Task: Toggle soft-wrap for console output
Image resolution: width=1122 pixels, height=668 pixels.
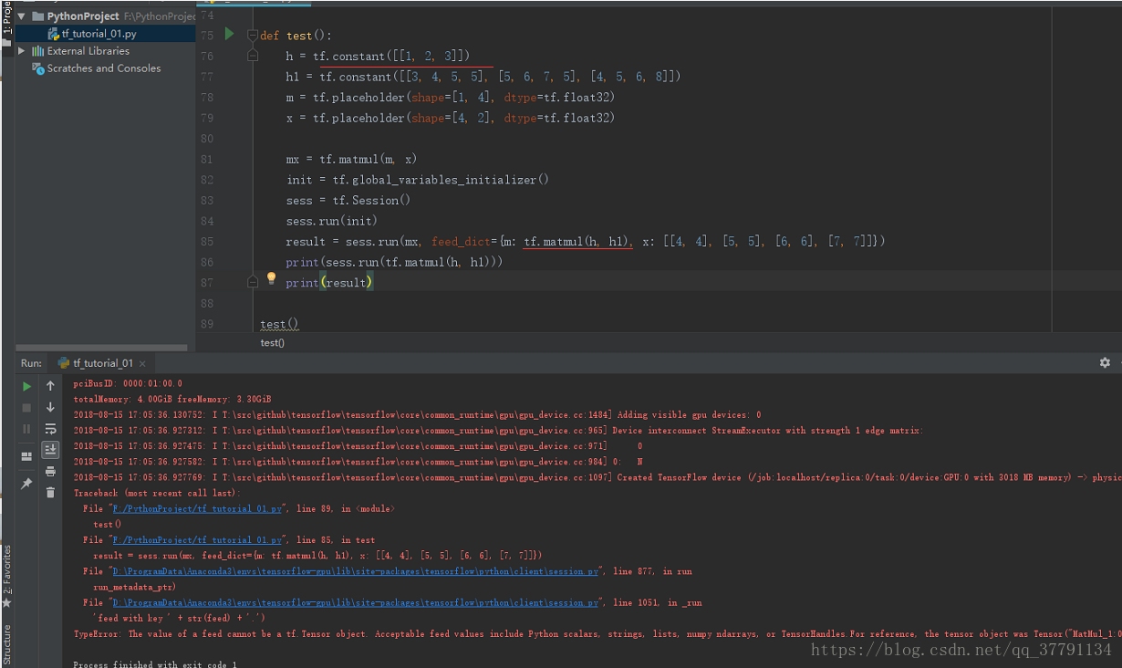Action: pyautogui.click(x=50, y=428)
